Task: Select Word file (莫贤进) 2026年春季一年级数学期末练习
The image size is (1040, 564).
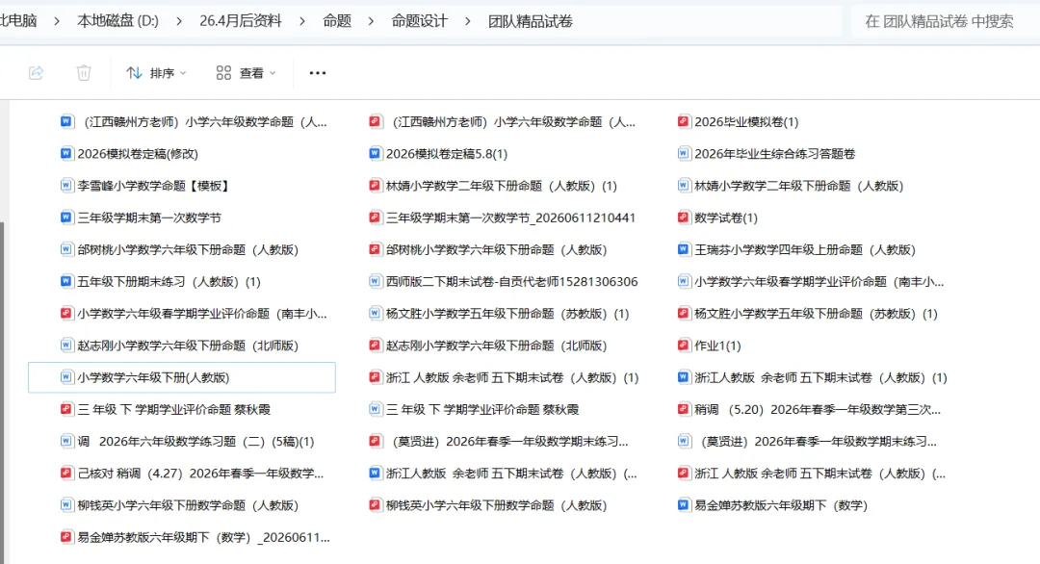Action: pos(807,442)
